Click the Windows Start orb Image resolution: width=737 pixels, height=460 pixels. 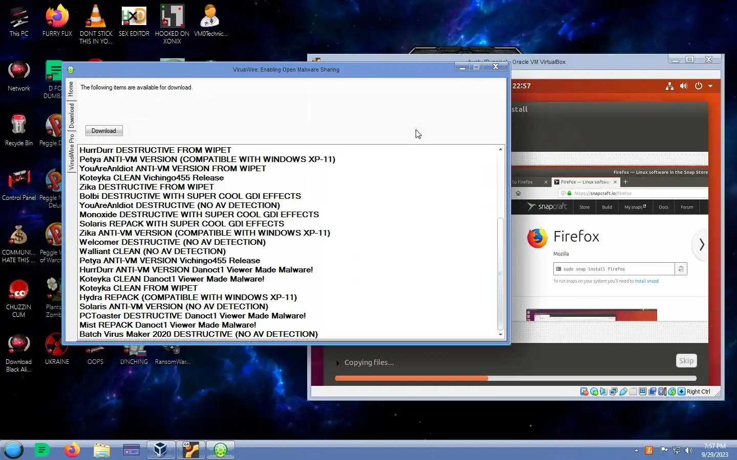click(14, 450)
